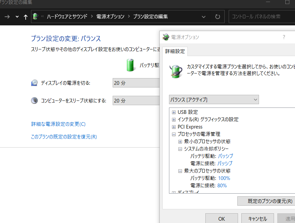Viewport: 295px width, 223px height.
Task: Open the breadcrumb chevron after ハードウェアとサウンド
Action: [x=92, y=16]
